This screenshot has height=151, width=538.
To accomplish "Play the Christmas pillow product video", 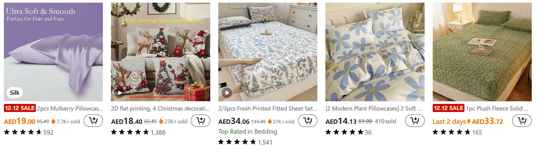I will [120, 93].
